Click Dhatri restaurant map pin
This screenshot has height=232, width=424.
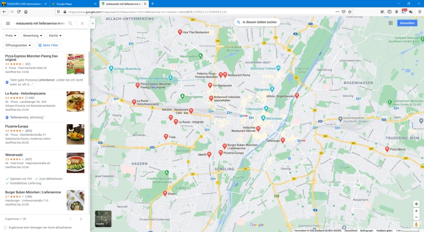165,193
